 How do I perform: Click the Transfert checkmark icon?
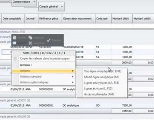(x=48, y=40)
